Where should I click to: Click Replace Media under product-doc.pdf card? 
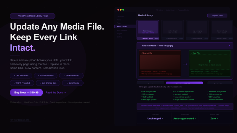(x=172, y=38)
